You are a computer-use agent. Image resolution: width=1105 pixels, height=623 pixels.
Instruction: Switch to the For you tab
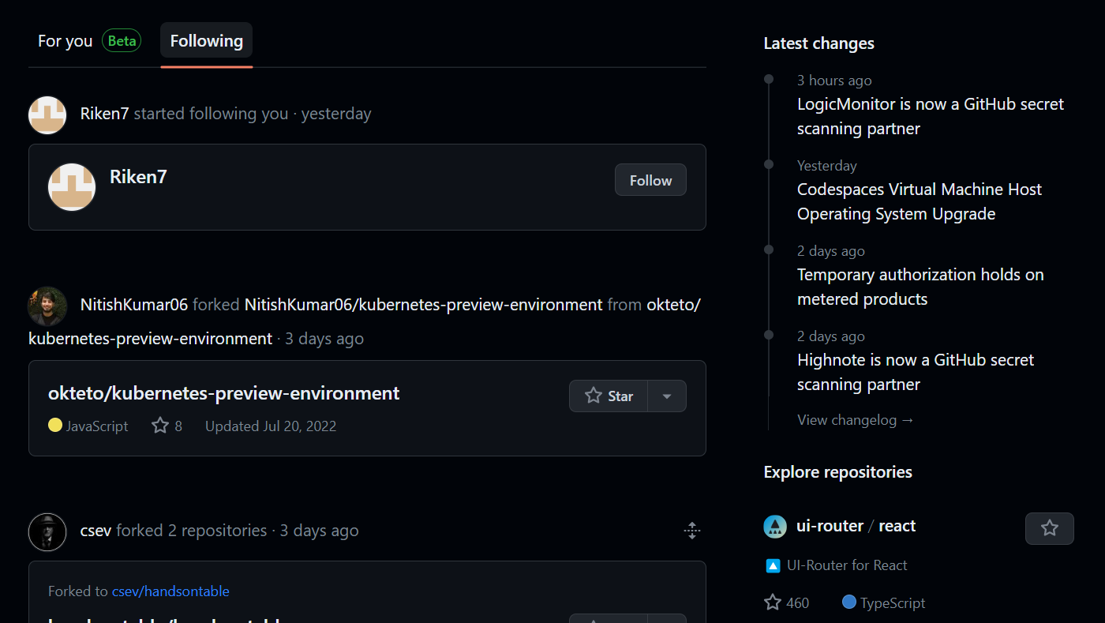point(65,40)
